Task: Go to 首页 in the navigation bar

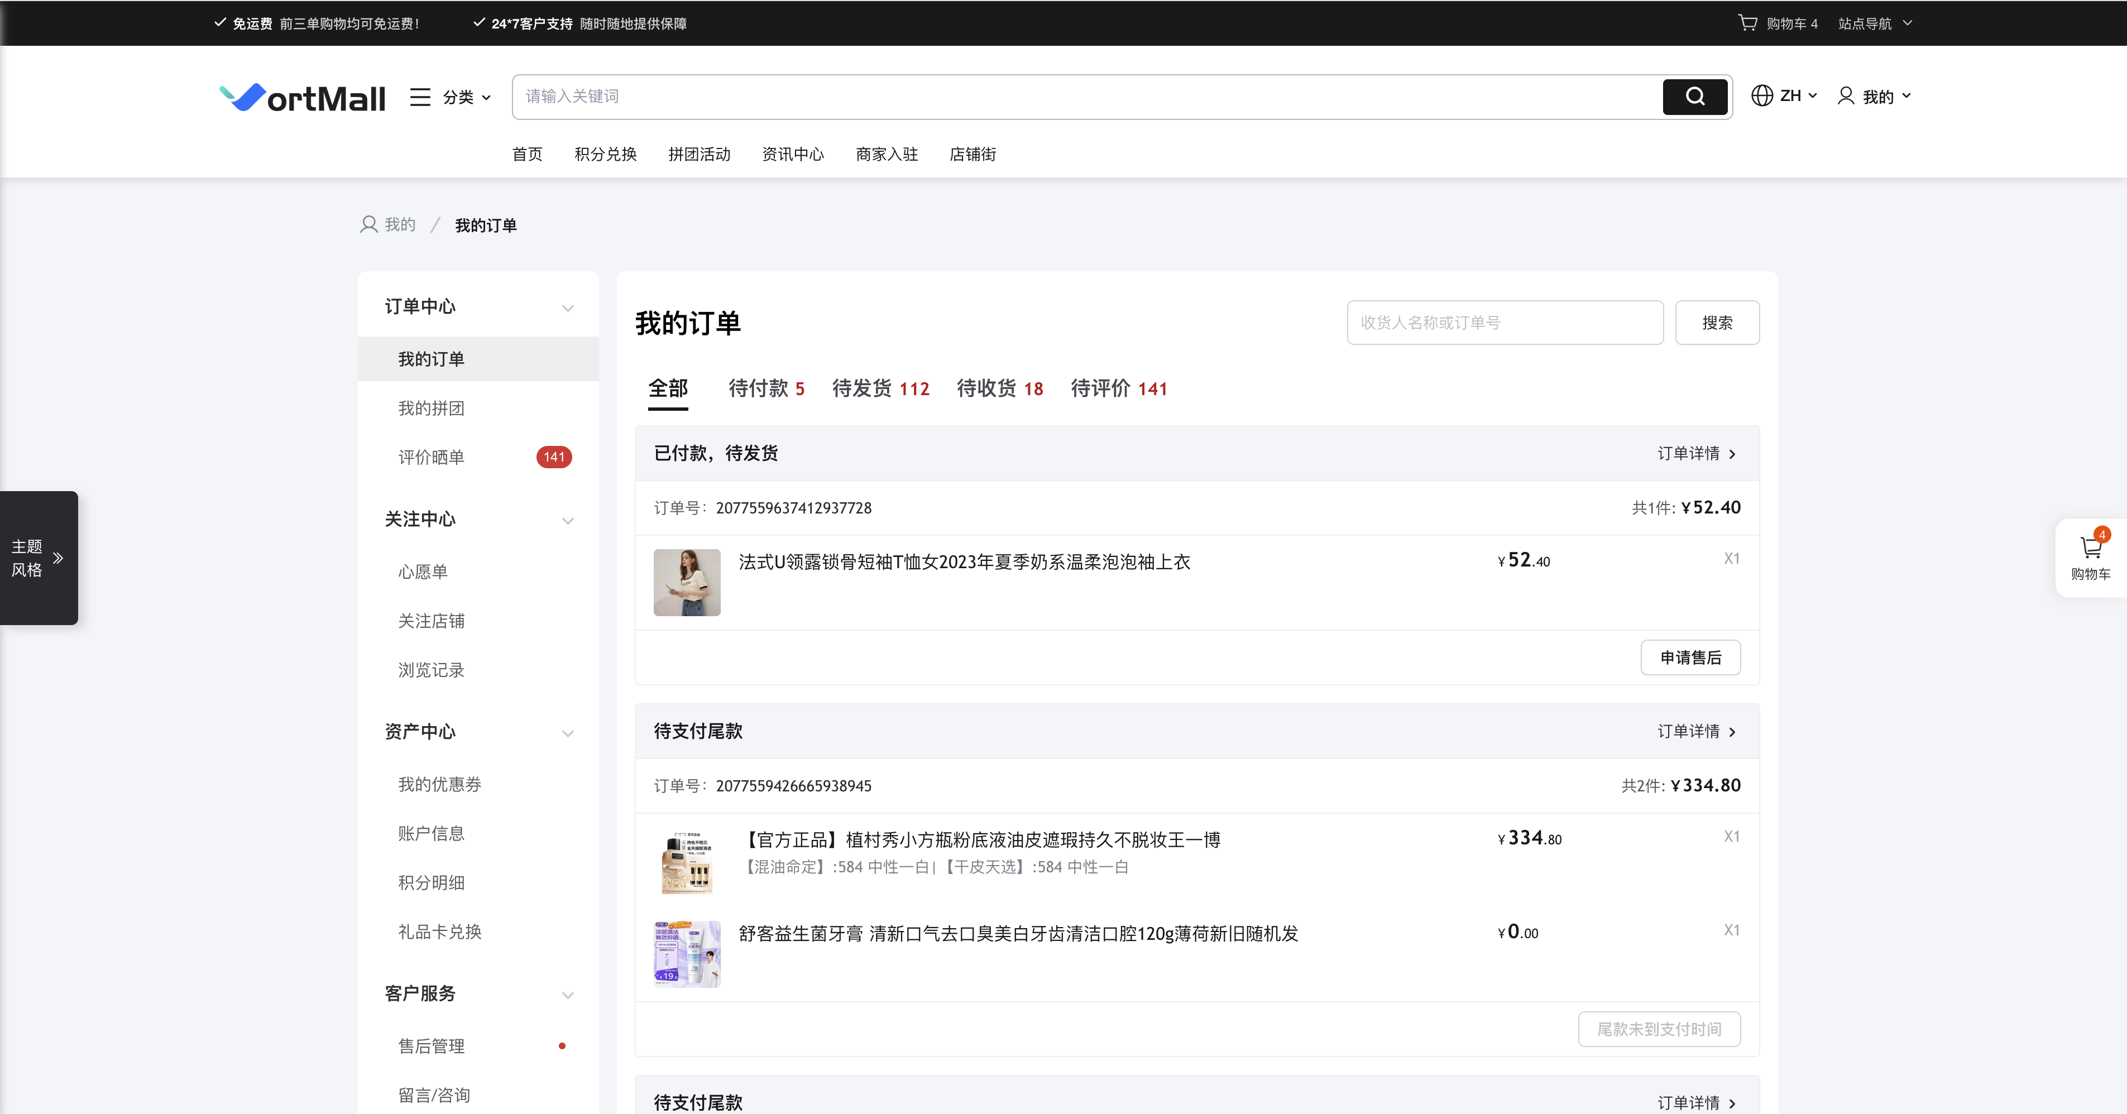Action: 528,154
